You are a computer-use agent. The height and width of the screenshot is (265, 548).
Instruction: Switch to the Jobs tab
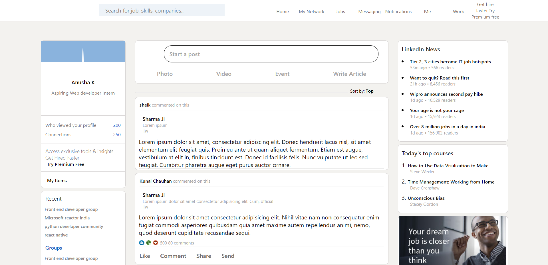[x=340, y=11]
